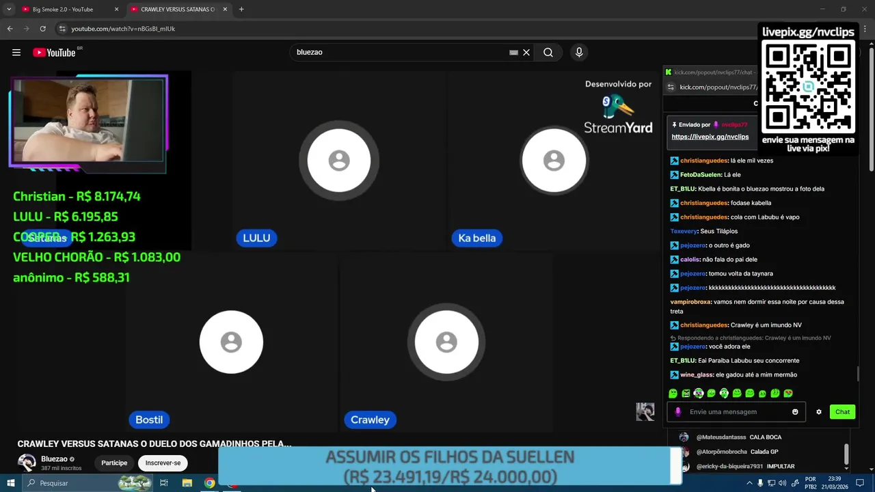The image size is (875, 492).
Task: Open the on-screen keyboard in search box
Action: 513,53
